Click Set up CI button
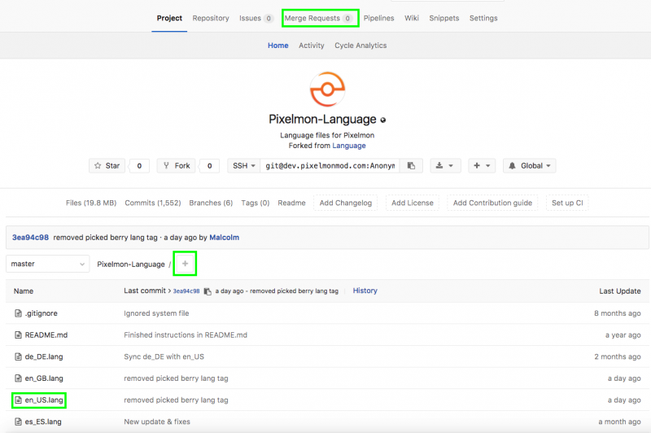 (567, 203)
